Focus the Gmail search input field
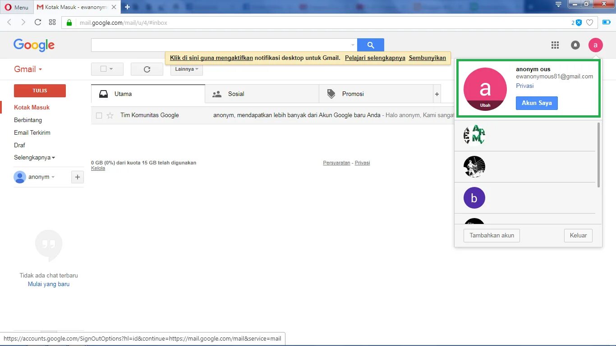This screenshot has width=616, height=346. [x=220, y=45]
